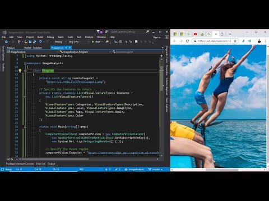Click the Save icon in toolbar

tap(30, 42)
